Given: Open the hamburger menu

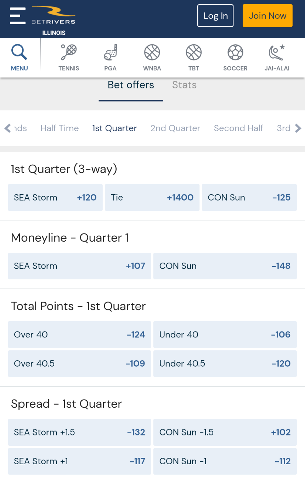Looking at the screenshot, I should coord(18,16).
